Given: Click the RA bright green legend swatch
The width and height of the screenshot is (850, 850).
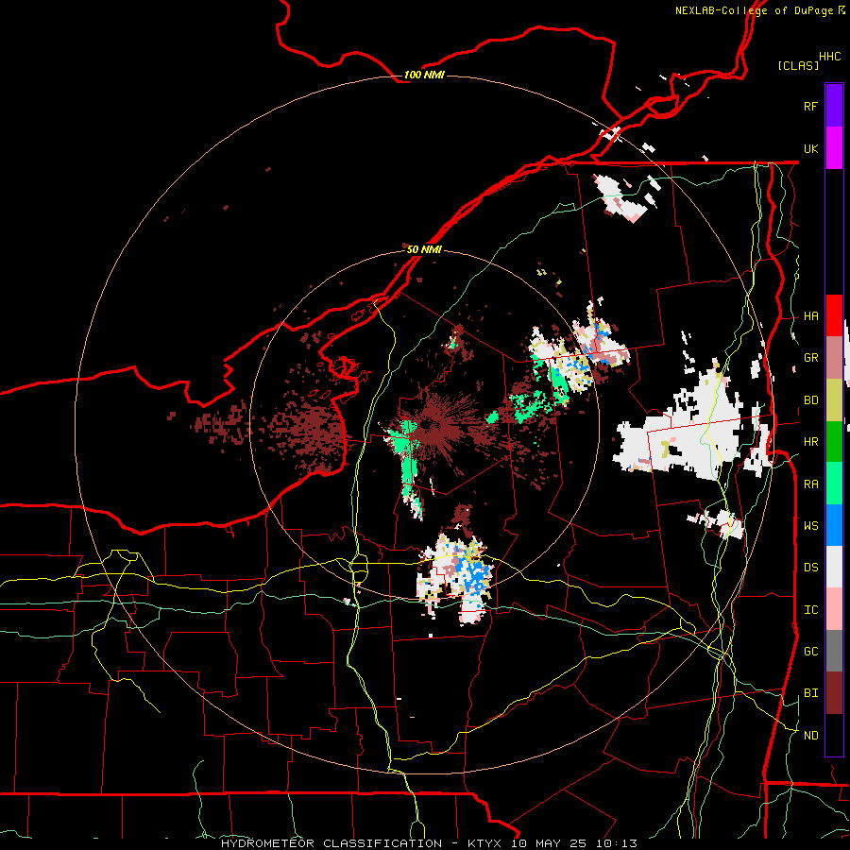Looking at the screenshot, I should [834, 484].
